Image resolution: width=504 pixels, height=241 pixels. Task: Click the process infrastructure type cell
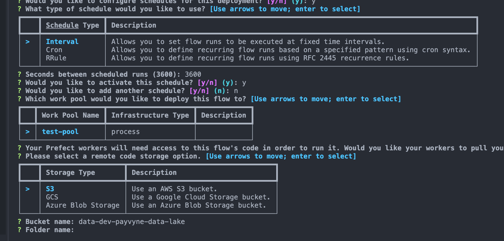coord(126,132)
